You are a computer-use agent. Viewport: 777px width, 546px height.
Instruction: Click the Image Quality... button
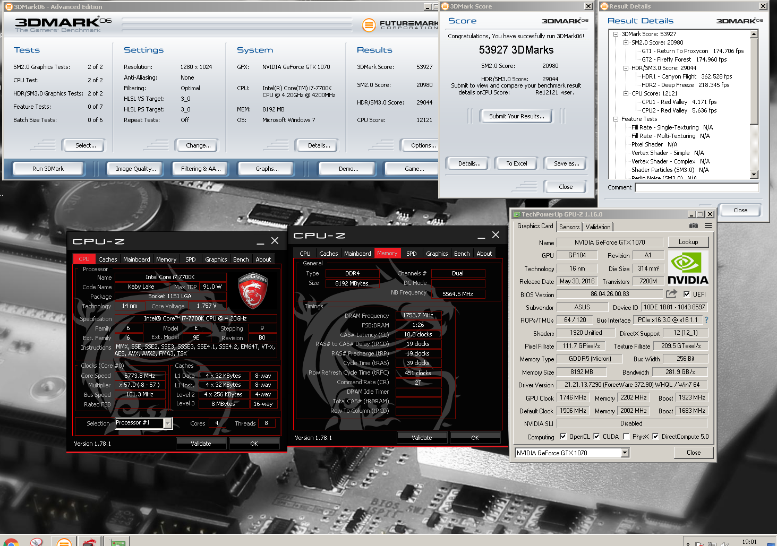coord(136,169)
